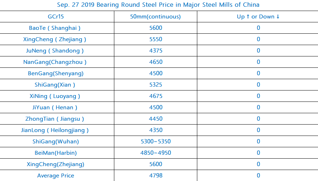
Task: Select ShiGang(Xian ) row label
Action: (55, 85)
